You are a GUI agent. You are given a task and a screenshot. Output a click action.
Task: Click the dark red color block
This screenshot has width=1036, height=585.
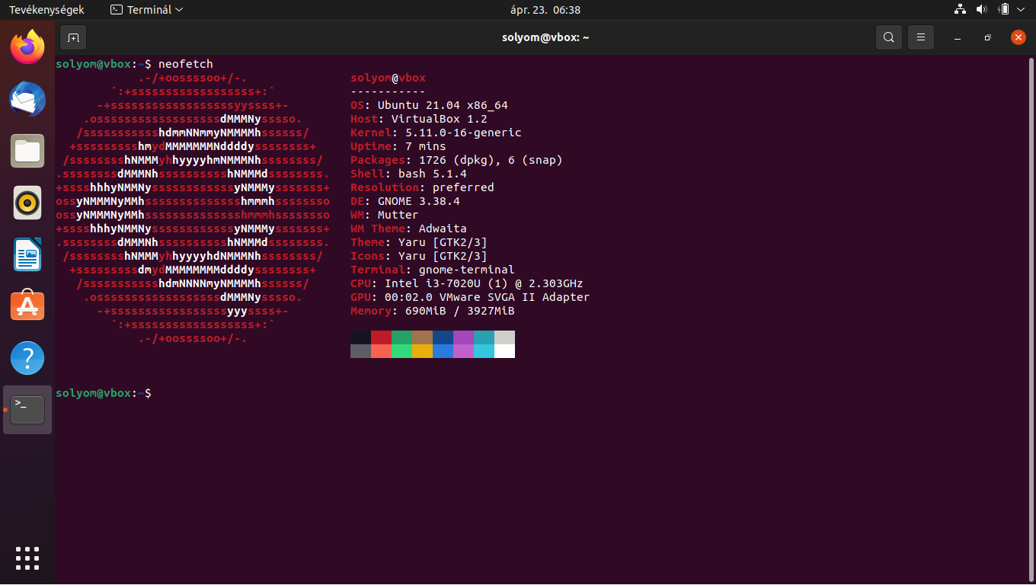[381, 337]
